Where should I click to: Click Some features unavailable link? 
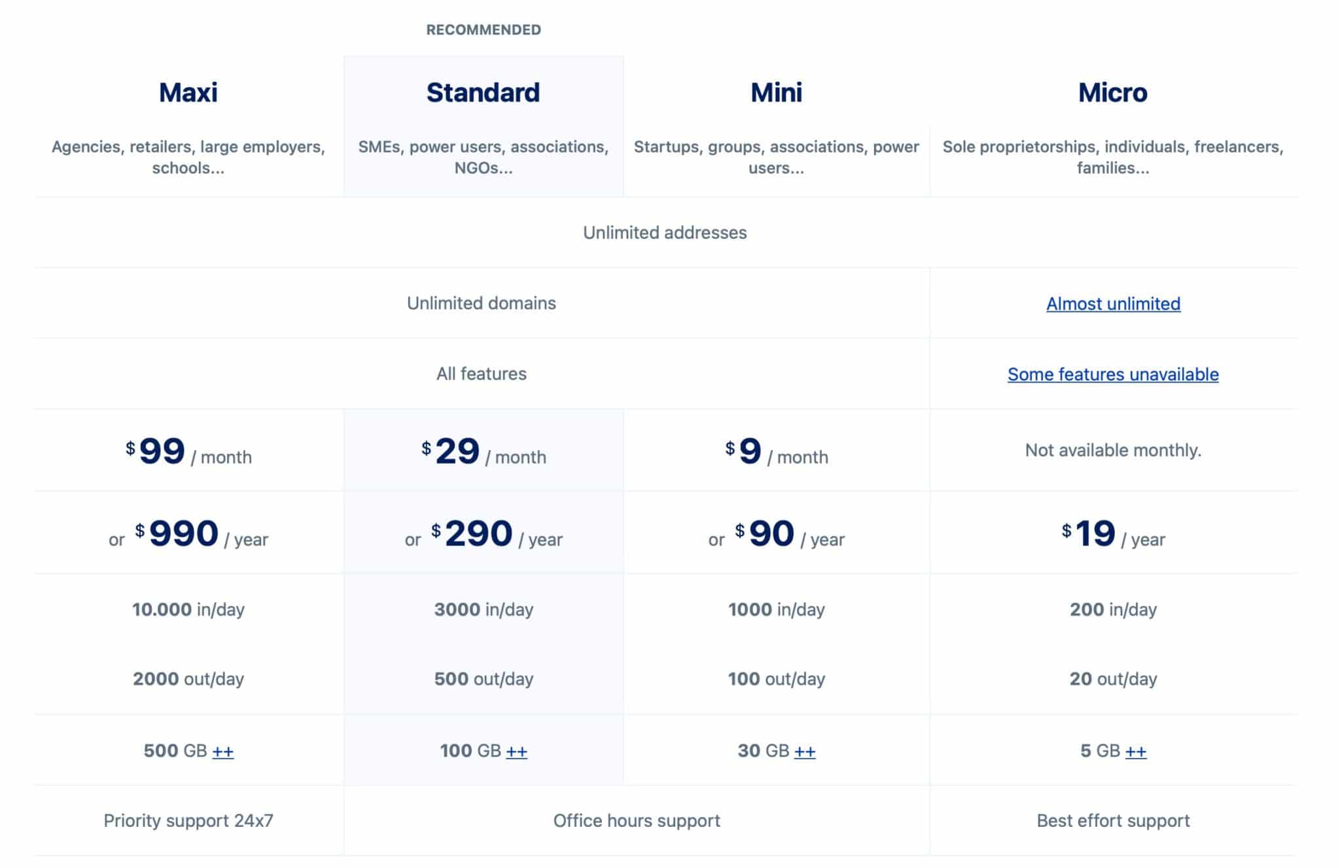tap(1113, 374)
